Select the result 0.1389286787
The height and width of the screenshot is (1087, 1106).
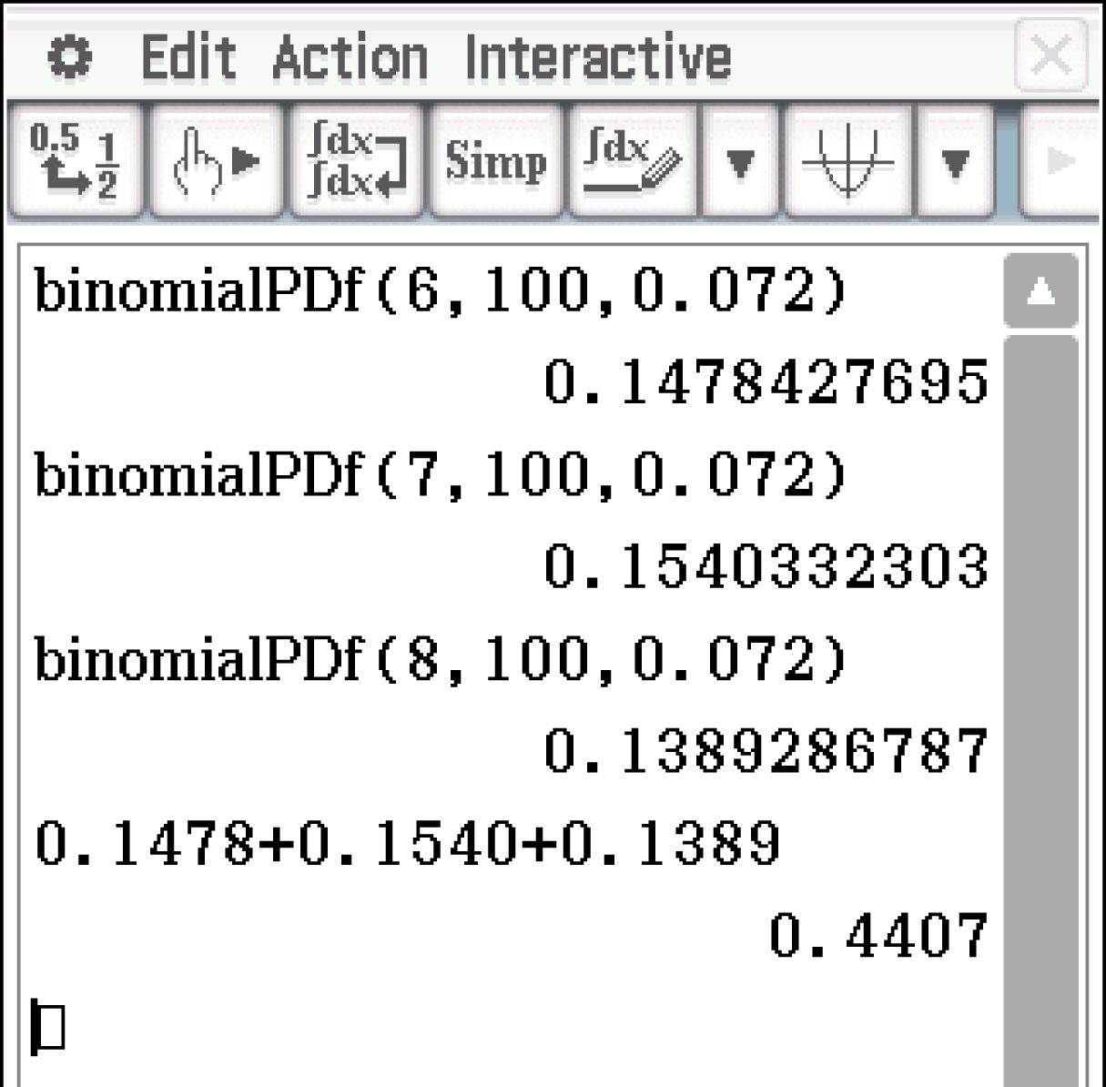[766, 750]
